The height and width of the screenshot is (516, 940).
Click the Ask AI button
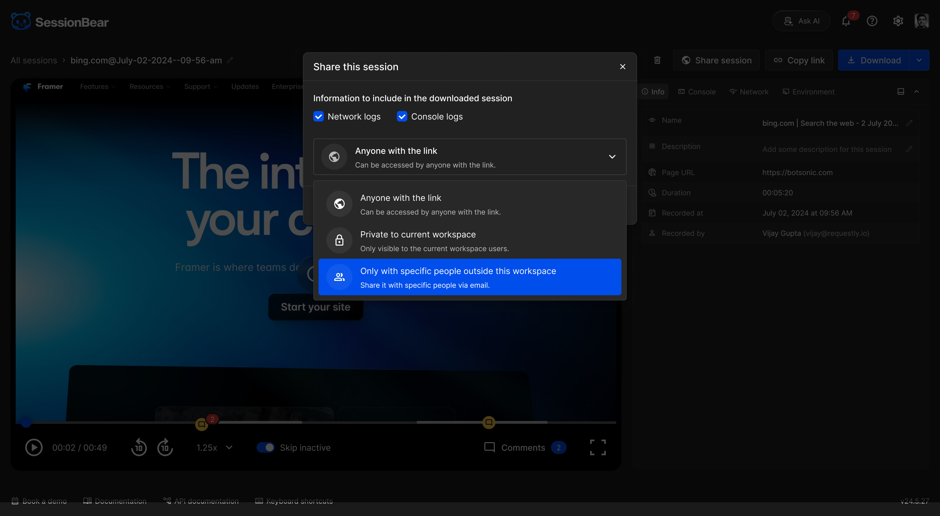pyautogui.click(x=801, y=21)
